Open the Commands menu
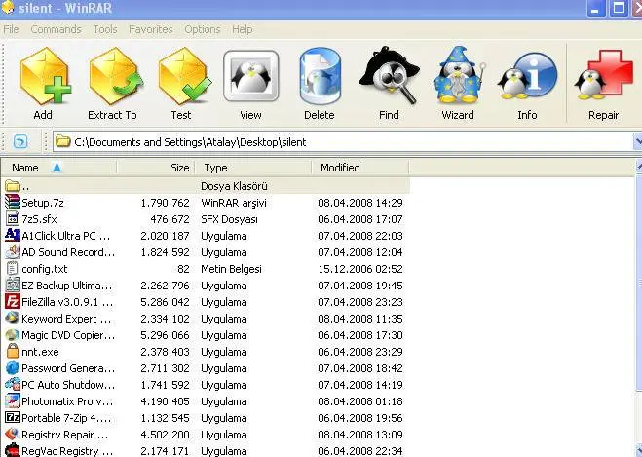Viewport: 642px width, 457px height. click(x=56, y=29)
